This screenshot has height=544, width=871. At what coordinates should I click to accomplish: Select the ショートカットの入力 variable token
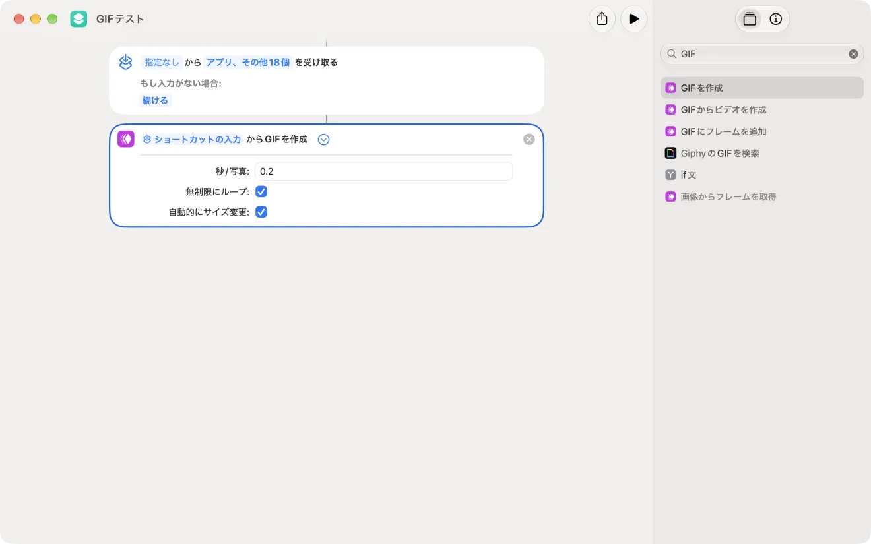192,139
